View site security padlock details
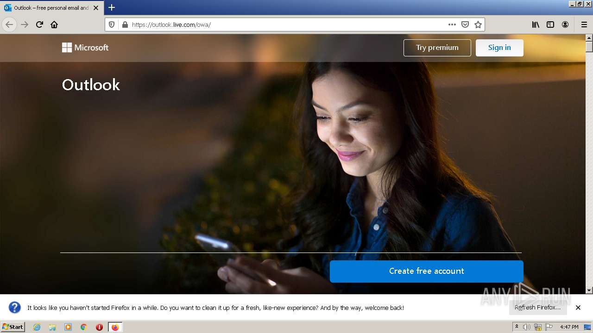The image size is (593, 333). [125, 25]
